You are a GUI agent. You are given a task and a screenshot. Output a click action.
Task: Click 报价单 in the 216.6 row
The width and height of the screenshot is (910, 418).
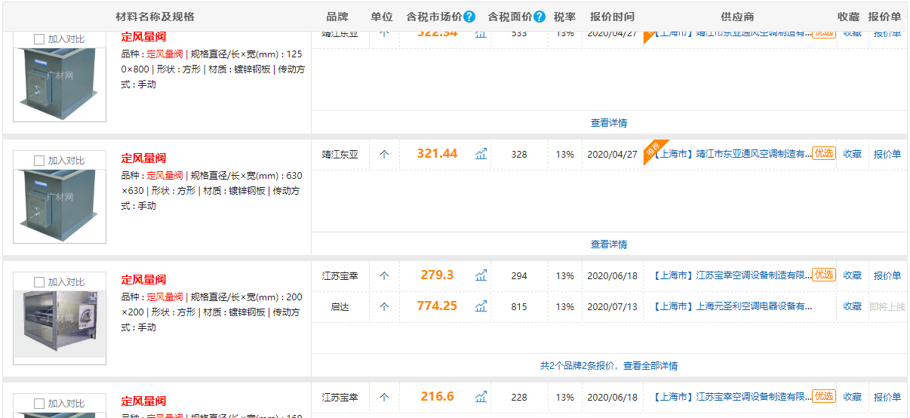[887, 397]
